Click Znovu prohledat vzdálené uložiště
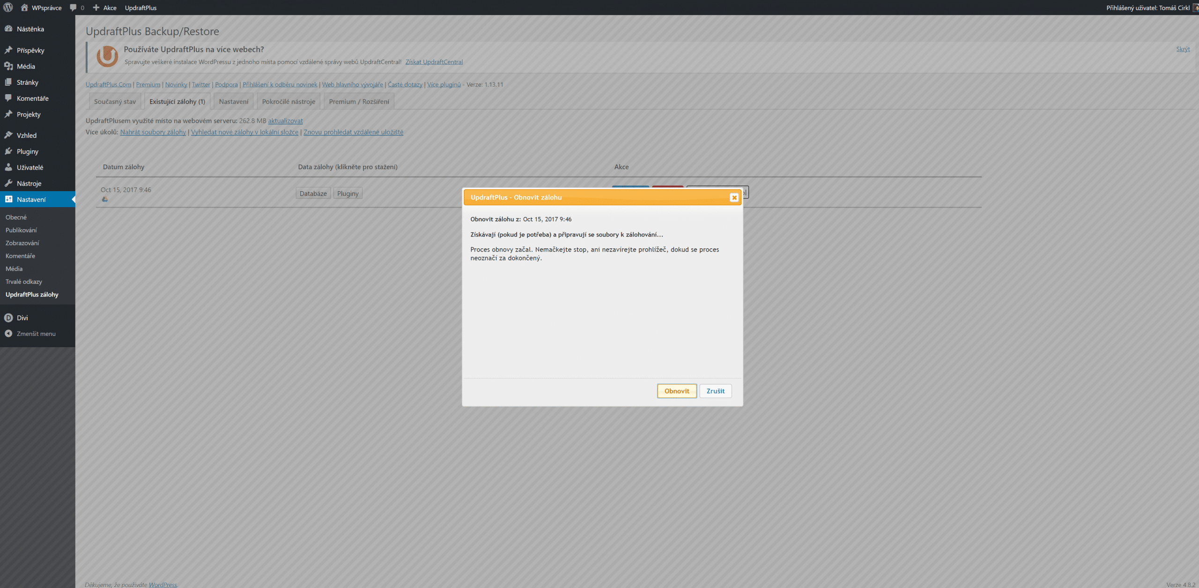This screenshot has height=588, width=1199. (353, 132)
